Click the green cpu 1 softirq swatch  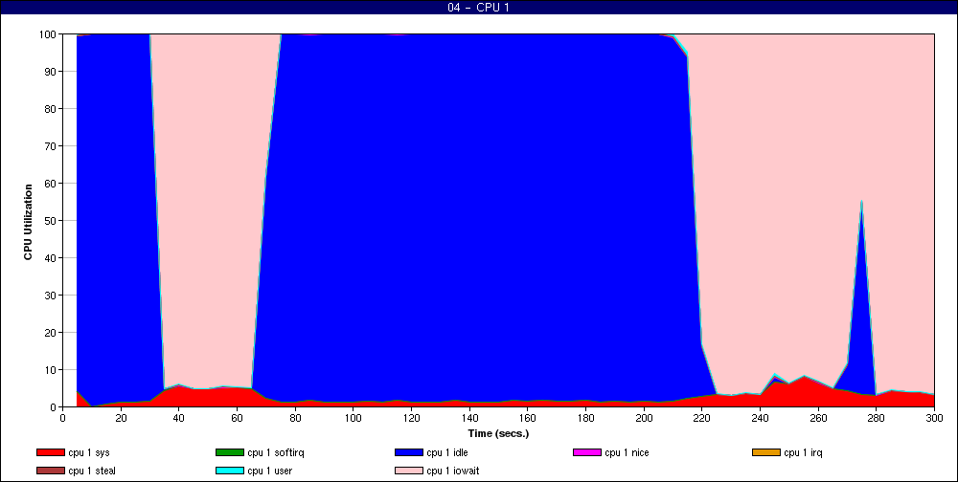pos(229,452)
